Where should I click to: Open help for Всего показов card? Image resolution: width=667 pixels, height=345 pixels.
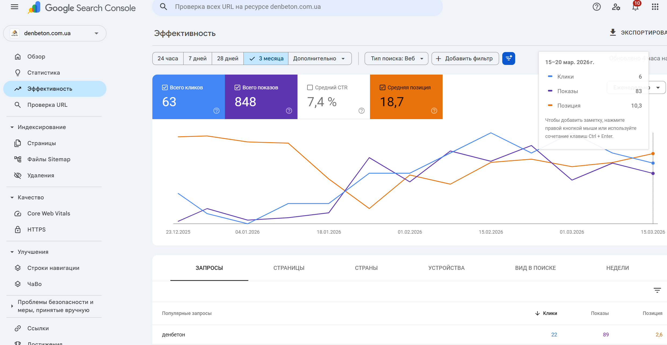tap(289, 111)
